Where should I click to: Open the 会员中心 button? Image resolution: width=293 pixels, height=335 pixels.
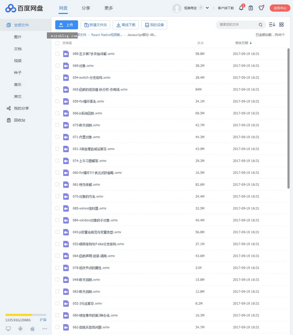(x=280, y=8)
